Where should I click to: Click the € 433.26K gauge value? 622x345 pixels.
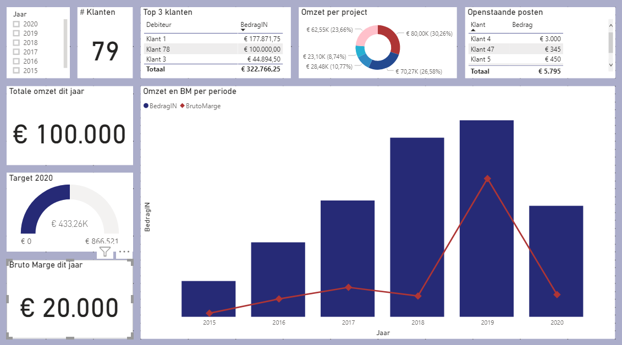pos(70,224)
